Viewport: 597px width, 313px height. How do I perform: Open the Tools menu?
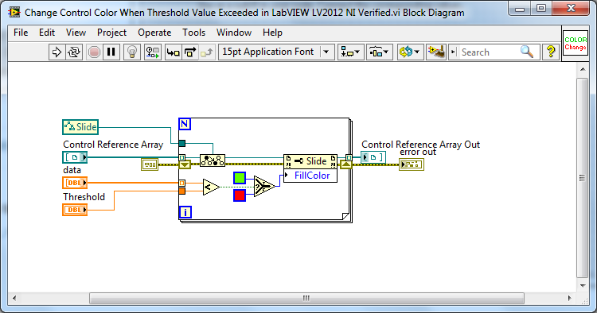tap(193, 33)
